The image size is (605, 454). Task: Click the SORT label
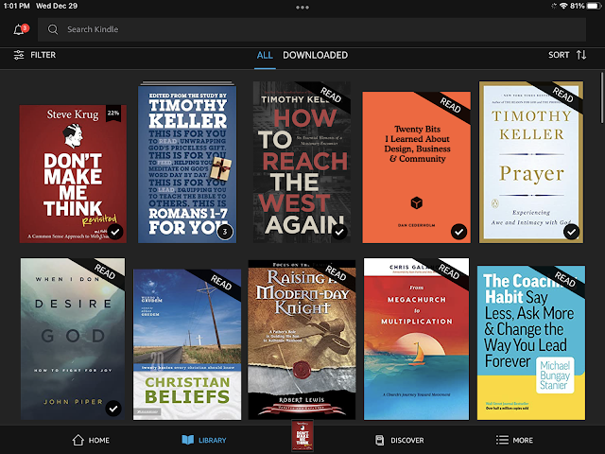coord(559,55)
